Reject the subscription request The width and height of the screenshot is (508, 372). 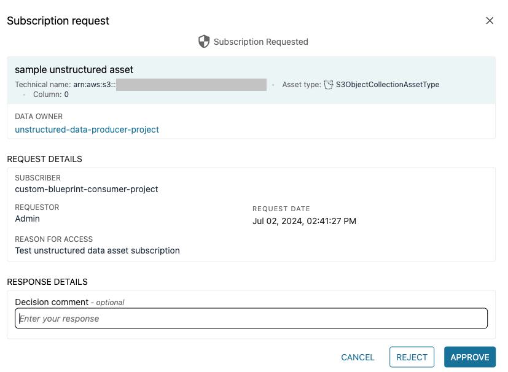pyautogui.click(x=412, y=357)
